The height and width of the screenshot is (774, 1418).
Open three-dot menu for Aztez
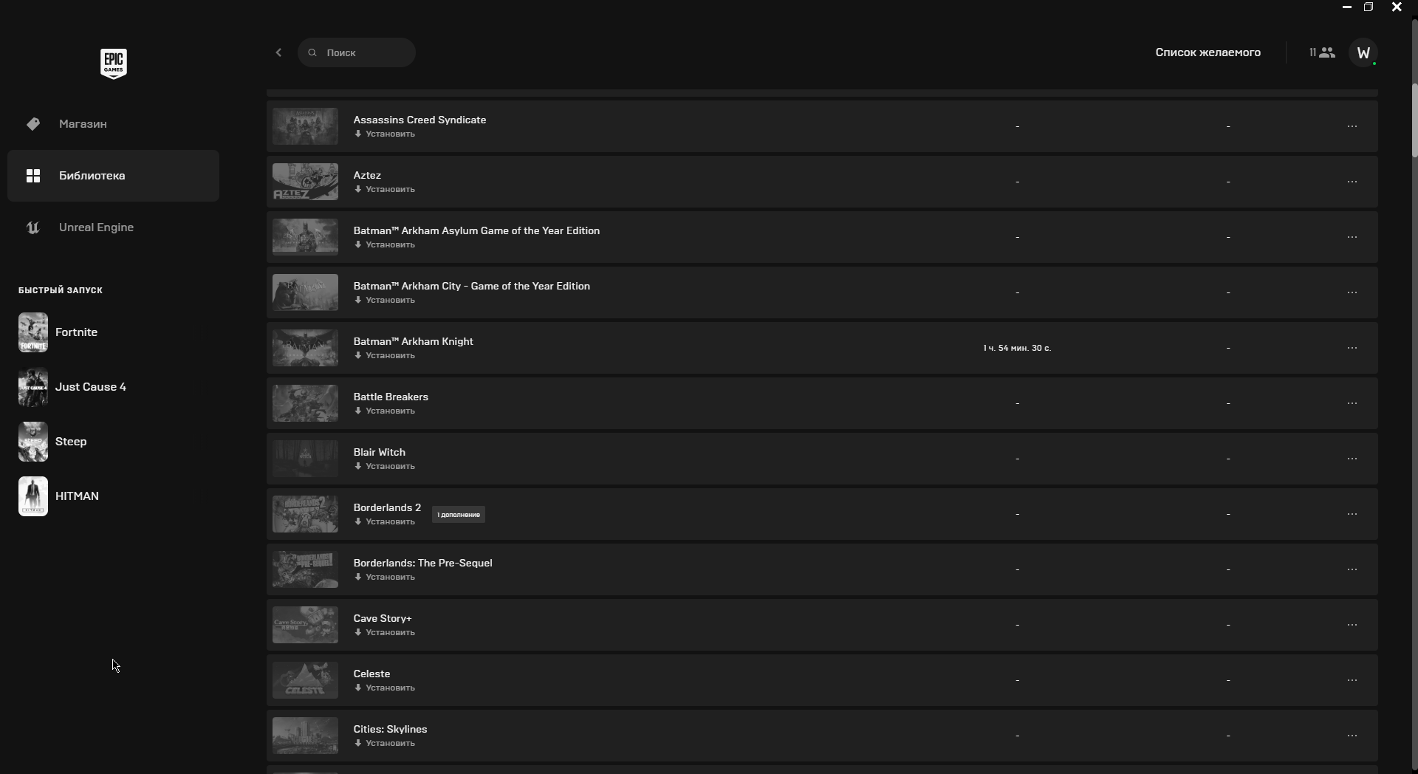pyautogui.click(x=1352, y=182)
